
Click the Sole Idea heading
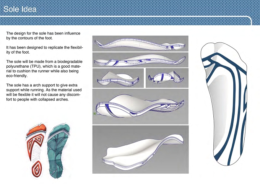(20, 9)
